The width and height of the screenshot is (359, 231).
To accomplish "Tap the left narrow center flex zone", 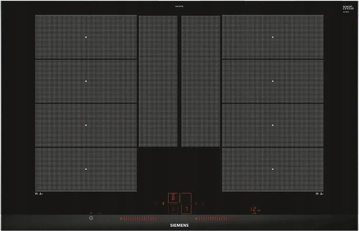I will [x=158, y=81].
